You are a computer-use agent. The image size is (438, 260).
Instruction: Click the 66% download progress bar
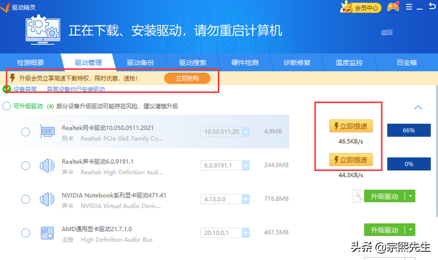click(409, 130)
